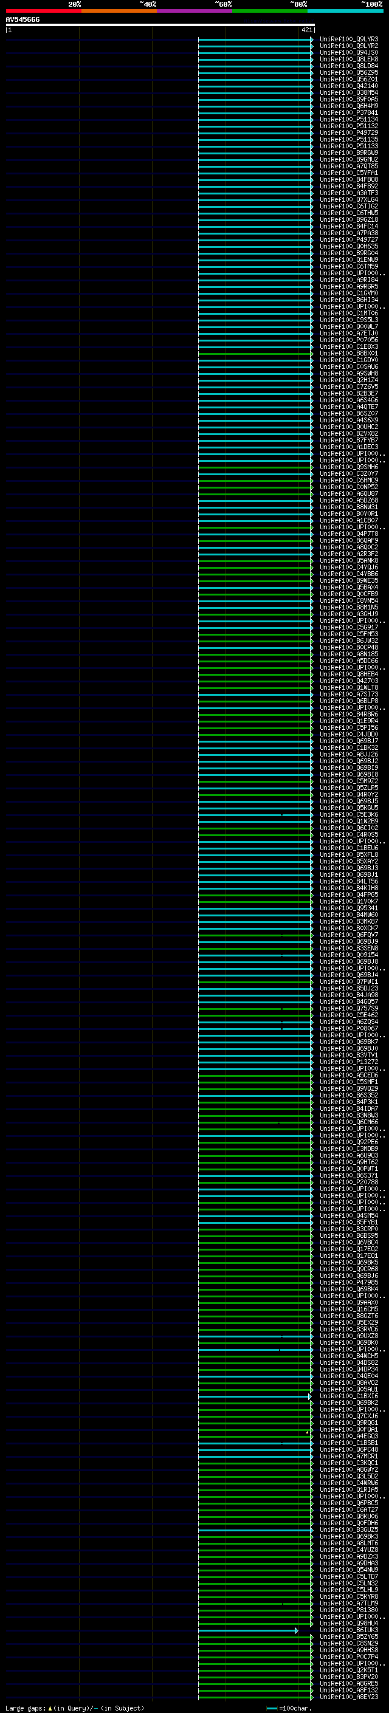
Task: Click the green alignment bar for UniRef100_A8EY23
Action: (255, 1697)
